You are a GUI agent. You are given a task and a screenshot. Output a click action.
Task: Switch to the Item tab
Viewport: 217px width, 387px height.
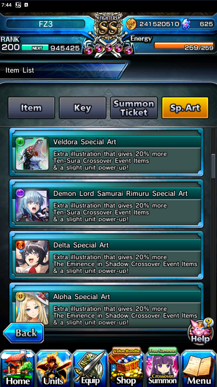tap(31, 108)
